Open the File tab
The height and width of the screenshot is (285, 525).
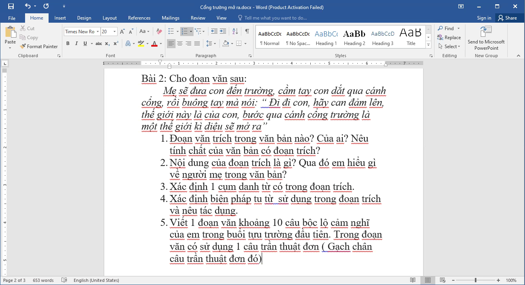point(12,18)
